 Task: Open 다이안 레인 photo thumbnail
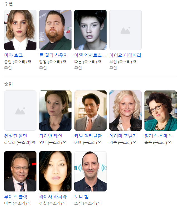click(x=55, y=110)
